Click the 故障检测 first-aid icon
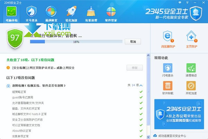The width and height of the screenshot is (208, 139). 8,86
